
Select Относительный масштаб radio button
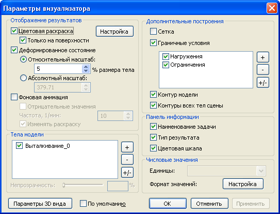click(23, 59)
